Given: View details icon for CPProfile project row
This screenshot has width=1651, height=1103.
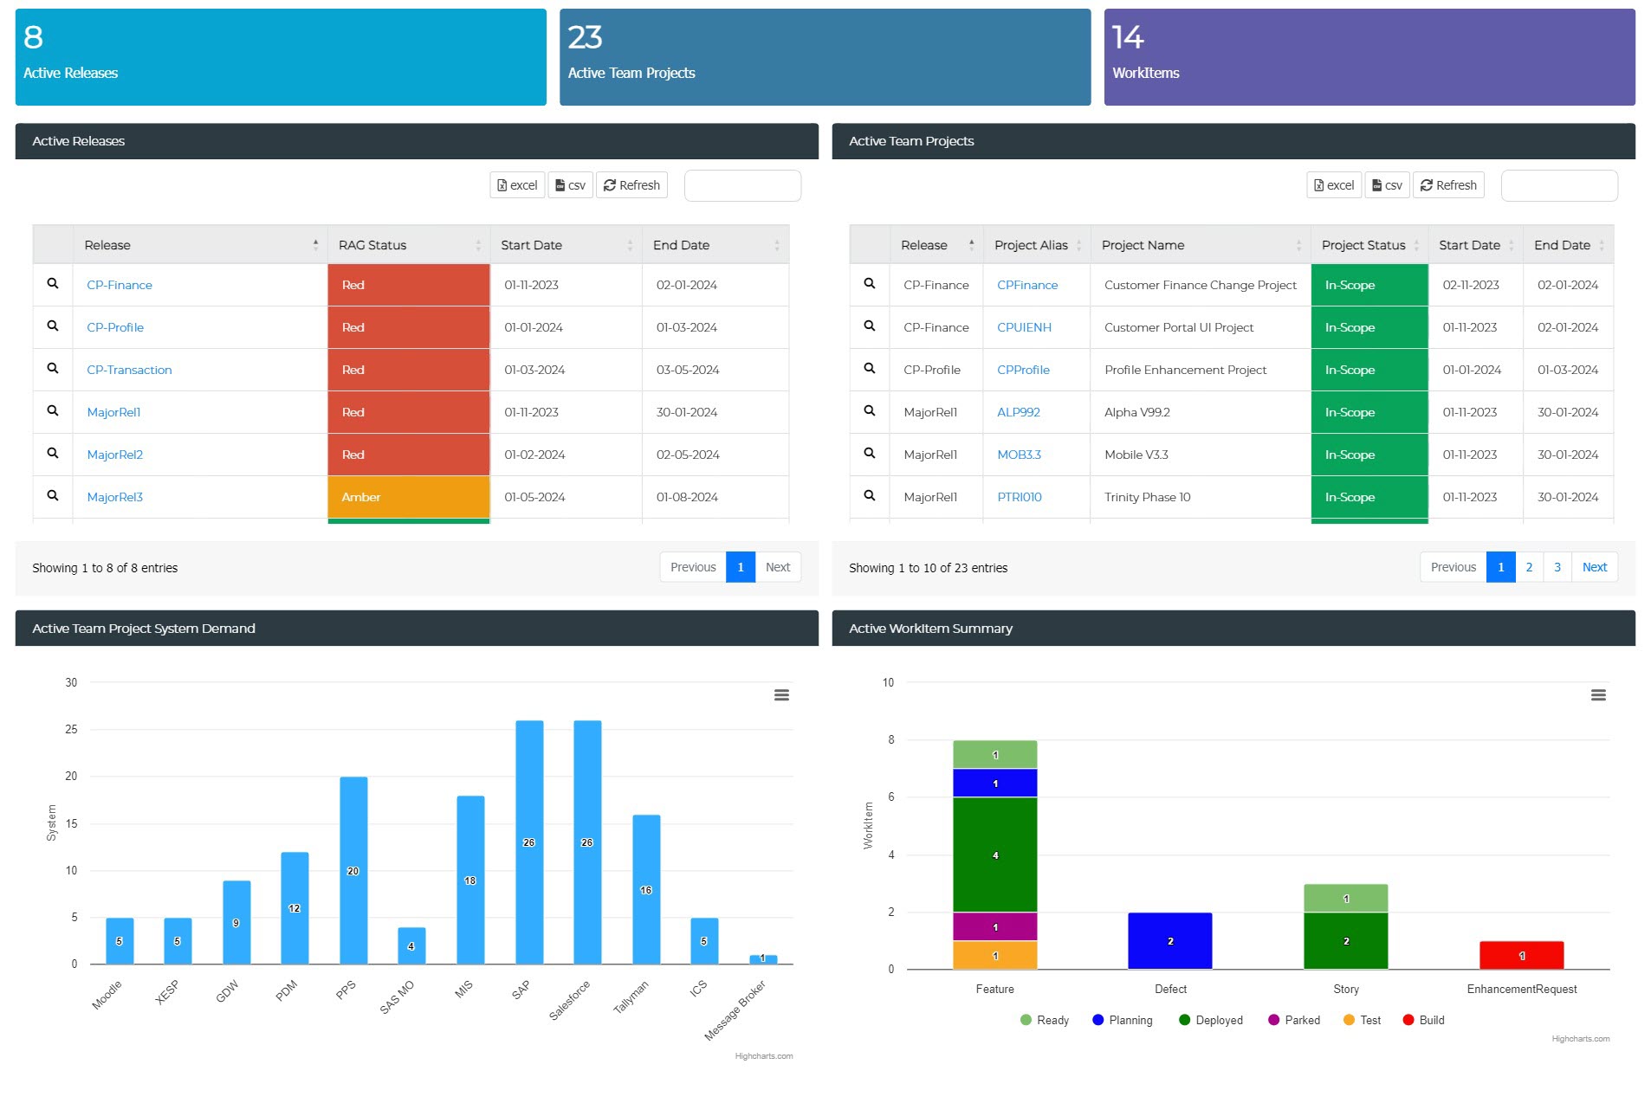Looking at the screenshot, I should pyautogui.click(x=870, y=368).
